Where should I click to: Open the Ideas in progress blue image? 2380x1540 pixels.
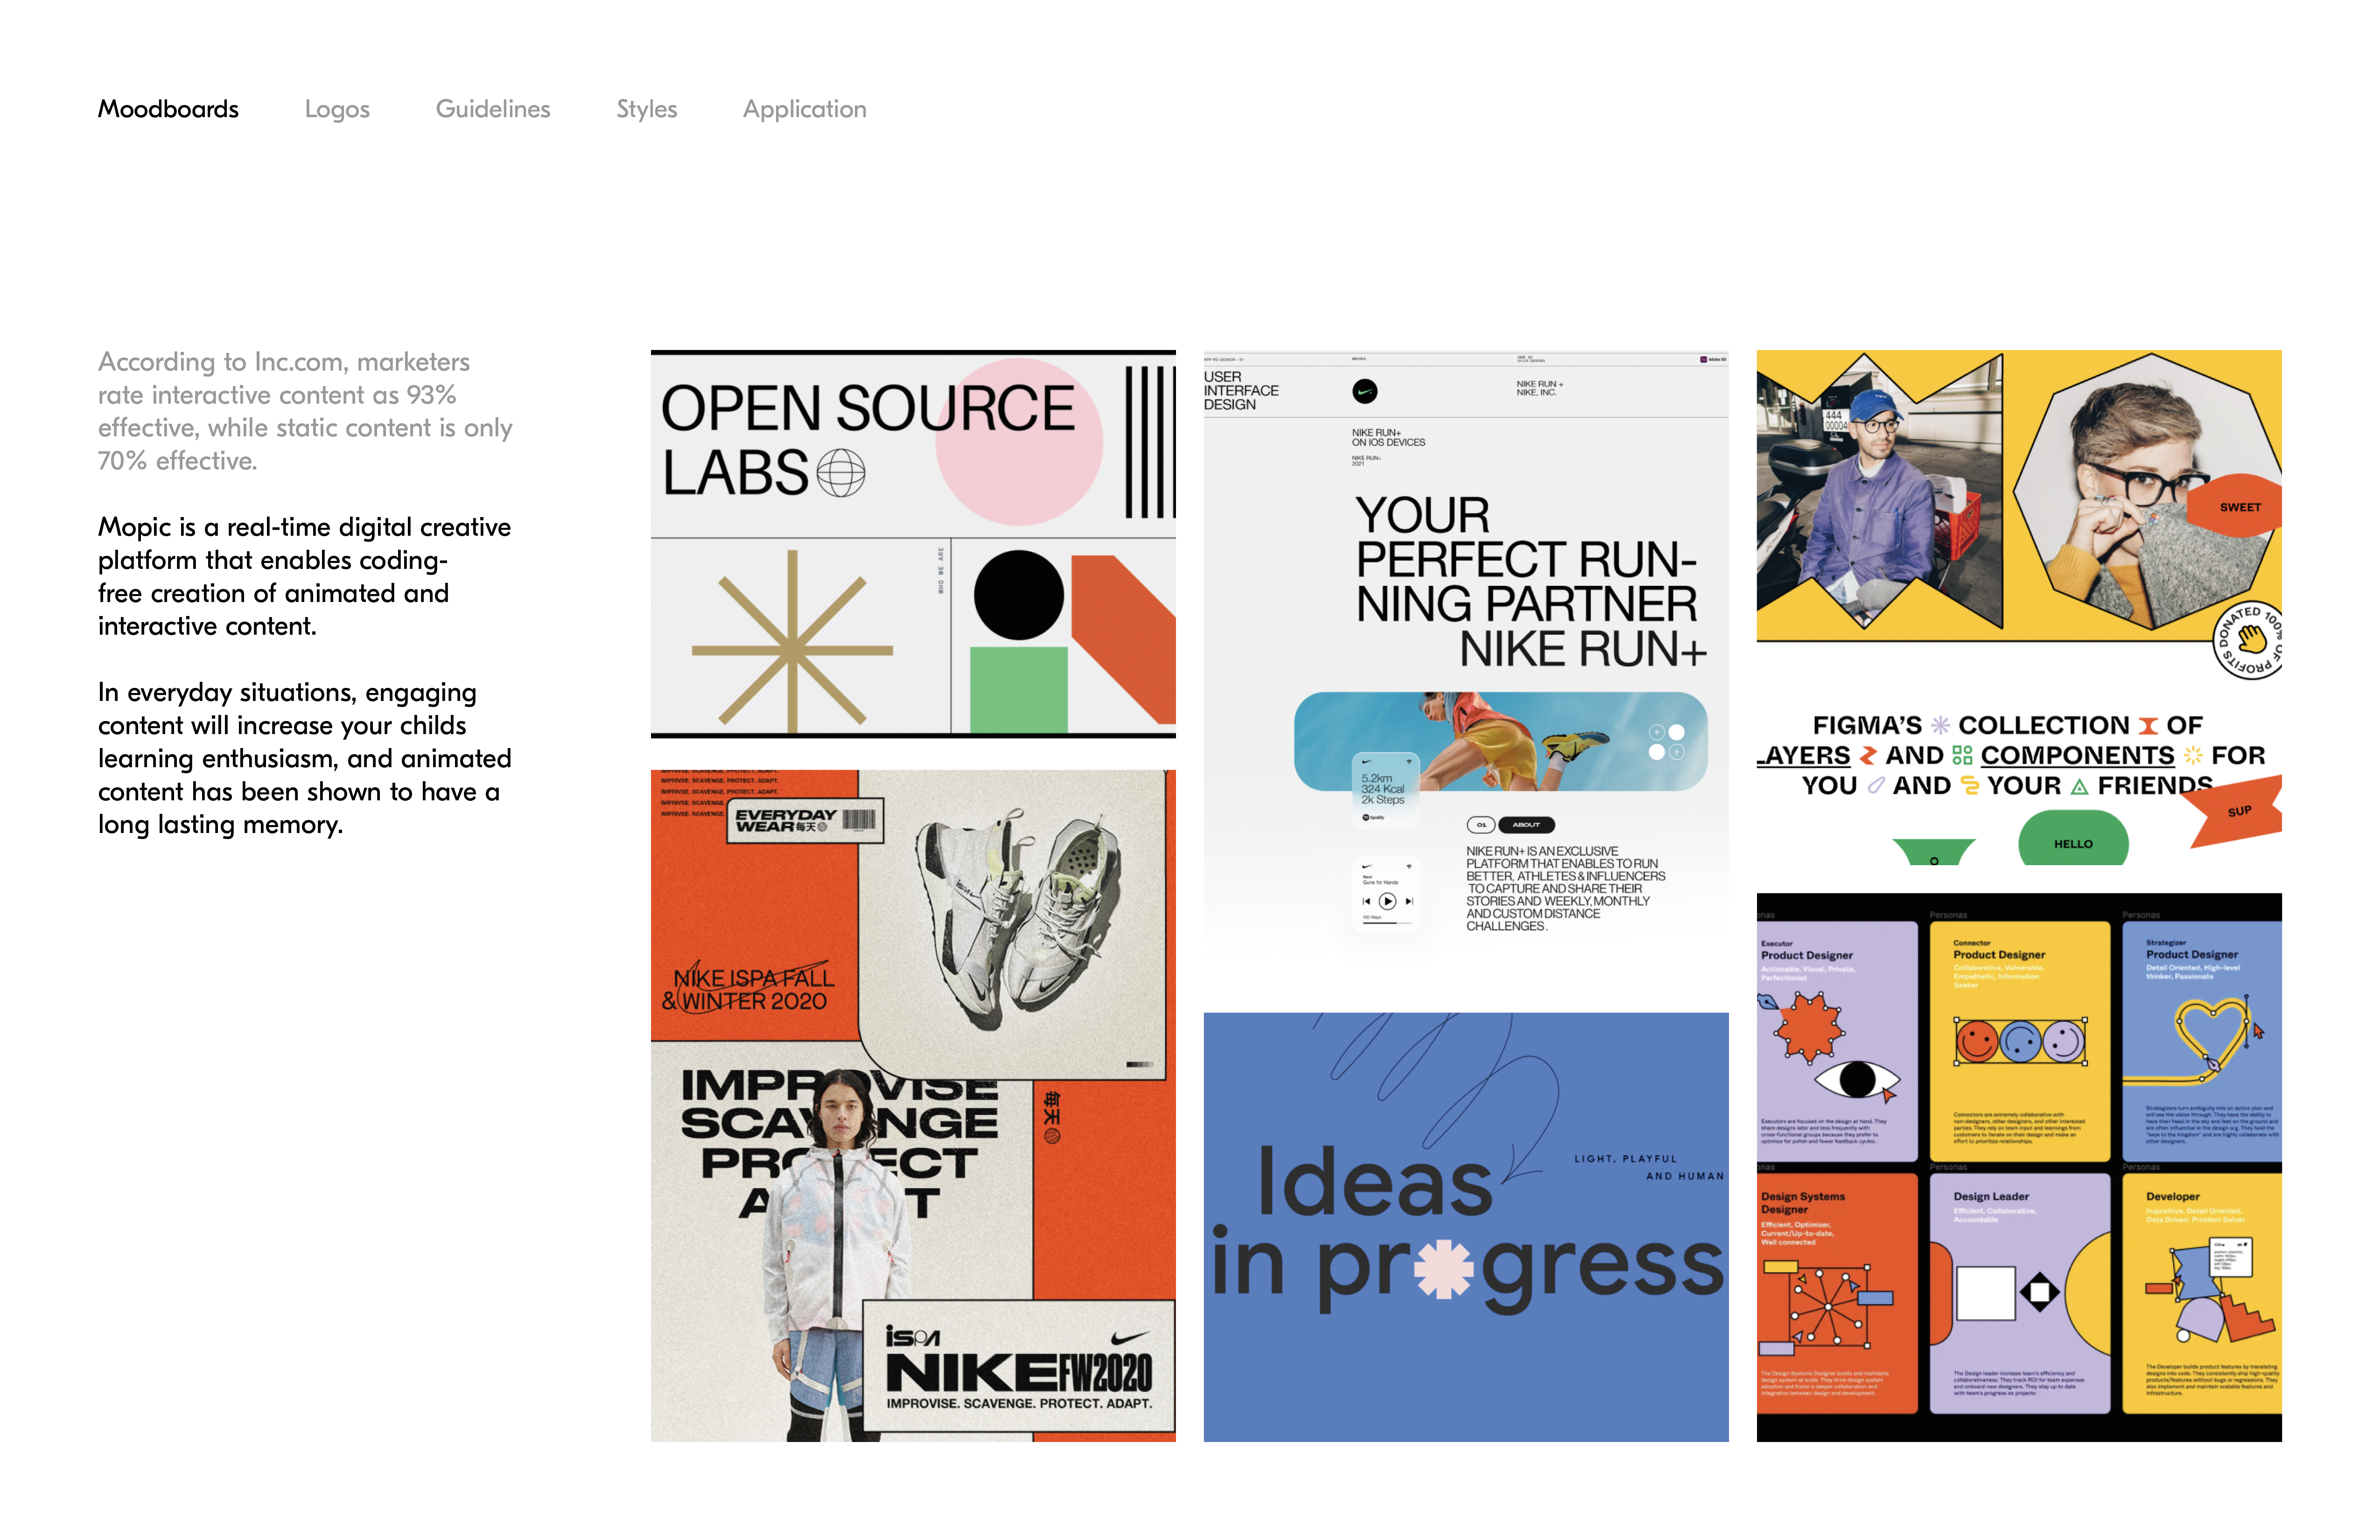point(1466,1227)
